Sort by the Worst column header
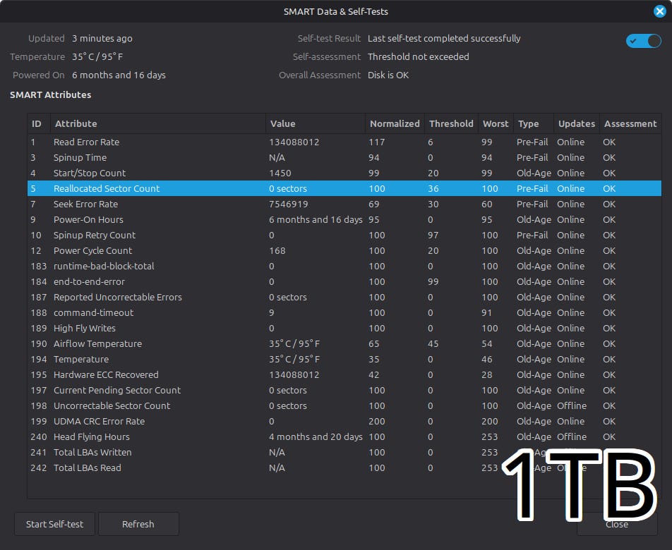 (496, 123)
